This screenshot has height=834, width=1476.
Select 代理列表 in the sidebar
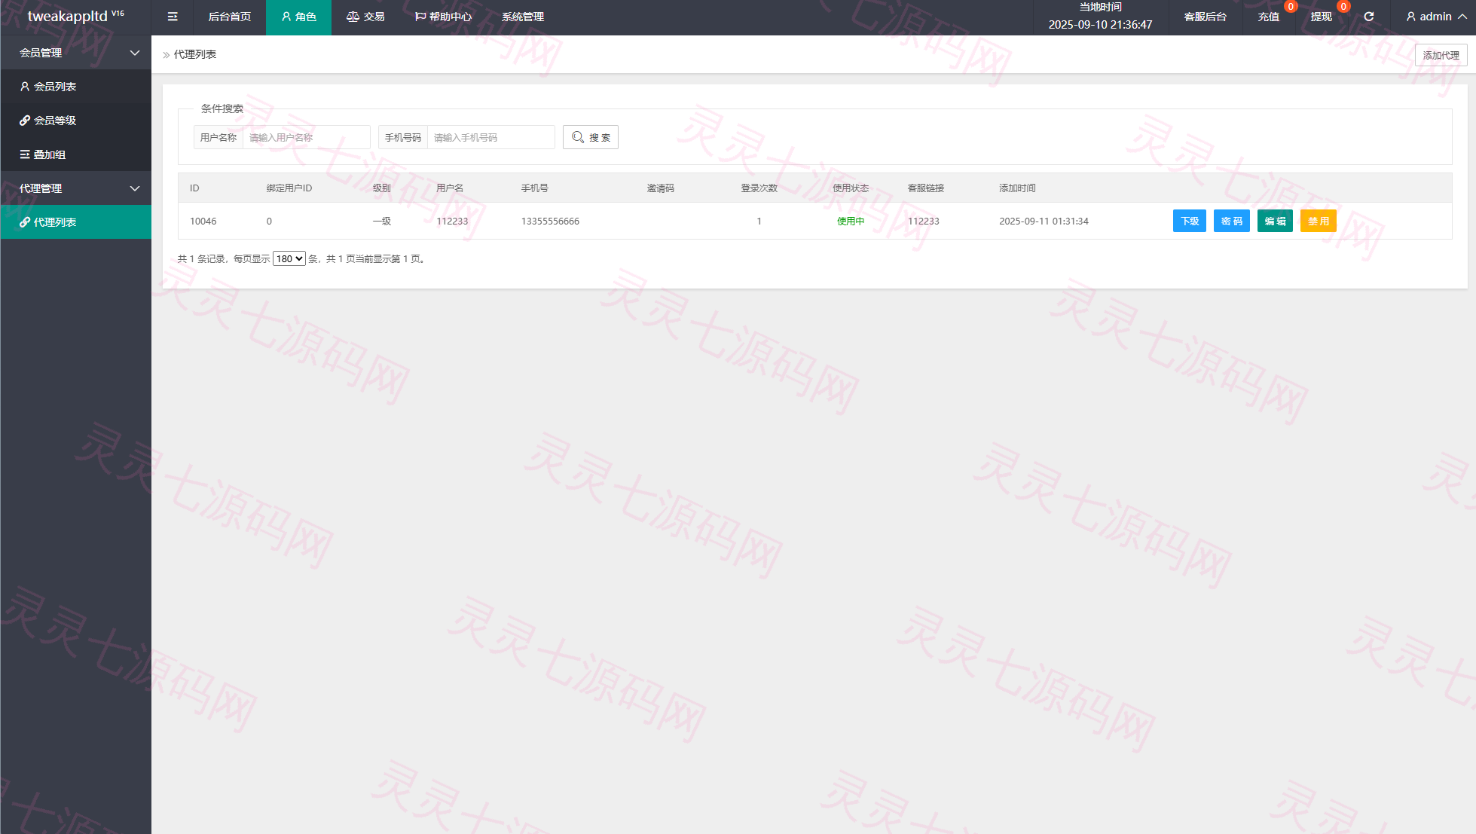coord(75,222)
